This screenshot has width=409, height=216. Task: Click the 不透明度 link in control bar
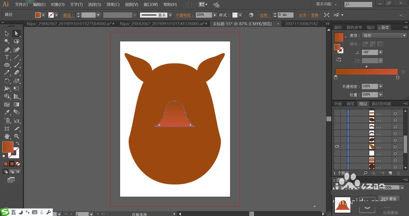coord(184,15)
